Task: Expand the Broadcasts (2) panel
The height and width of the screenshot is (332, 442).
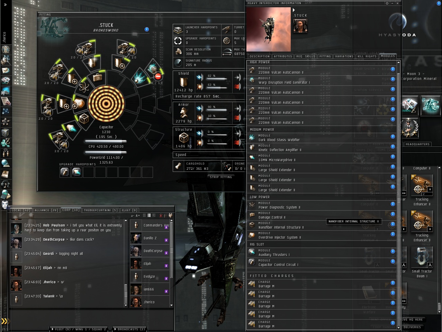Action: coord(129,329)
